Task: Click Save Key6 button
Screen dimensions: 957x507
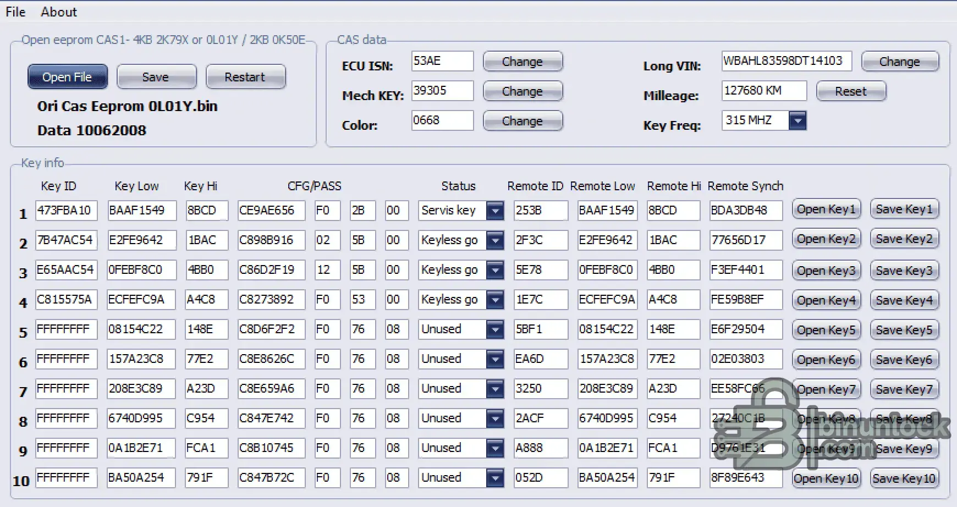Action: [905, 360]
